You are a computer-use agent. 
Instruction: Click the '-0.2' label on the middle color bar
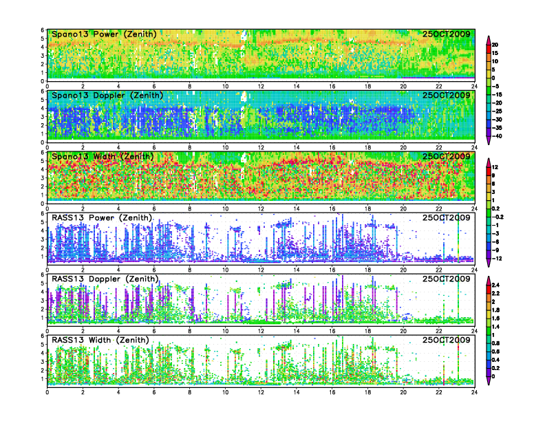[x=498, y=217]
